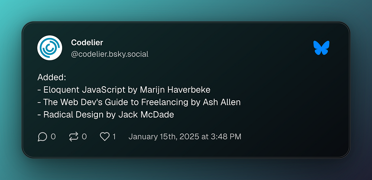Click the "Added:" text line
372x180 pixels.
point(52,78)
